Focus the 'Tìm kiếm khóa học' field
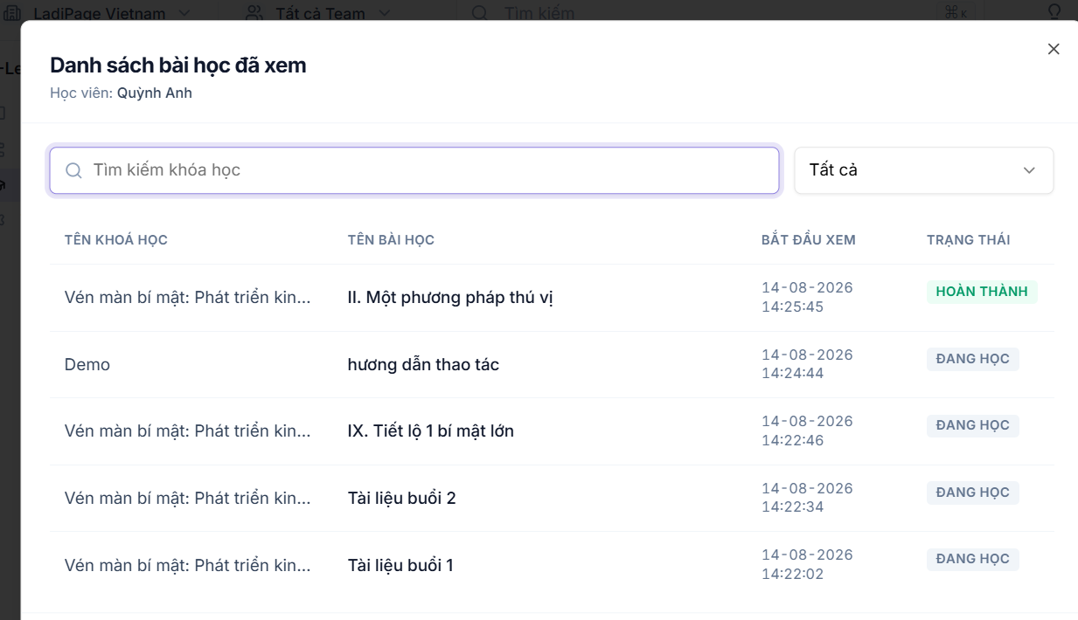 coord(414,170)
